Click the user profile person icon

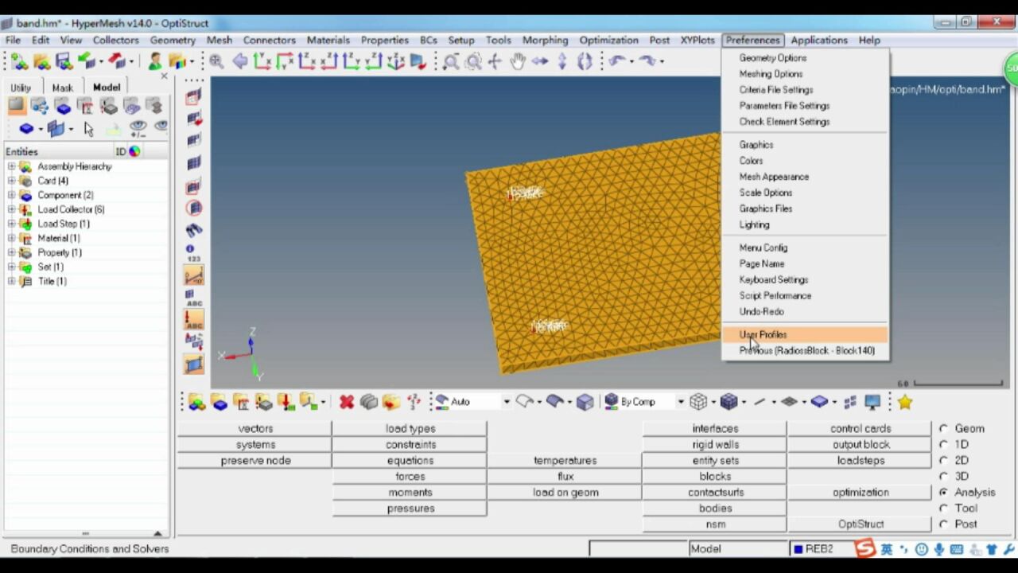(x=155, y=61)
